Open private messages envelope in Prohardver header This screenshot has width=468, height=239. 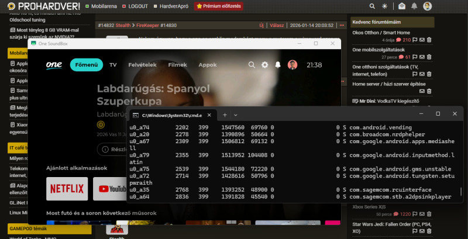(x=402, y=6)
